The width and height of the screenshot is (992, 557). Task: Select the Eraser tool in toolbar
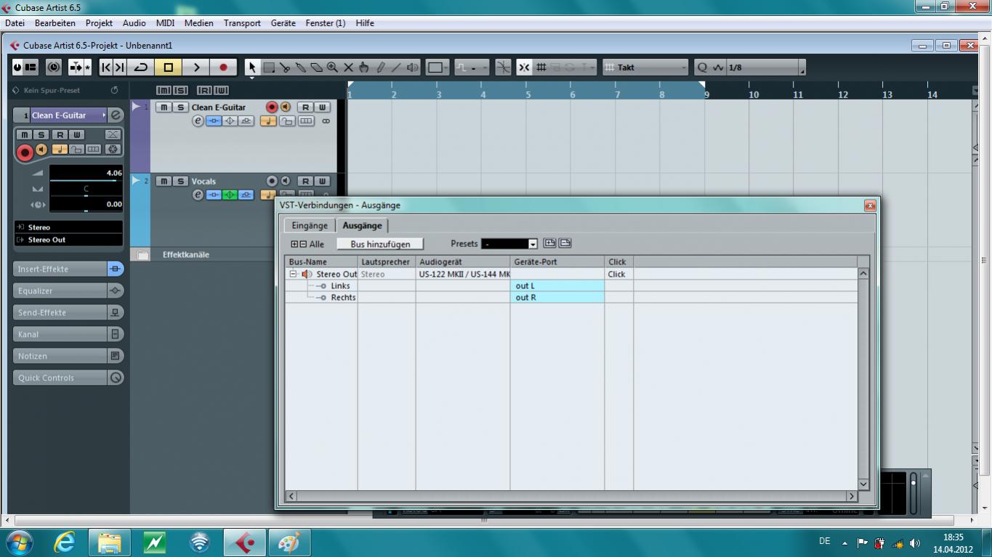(x=316, y=68)
